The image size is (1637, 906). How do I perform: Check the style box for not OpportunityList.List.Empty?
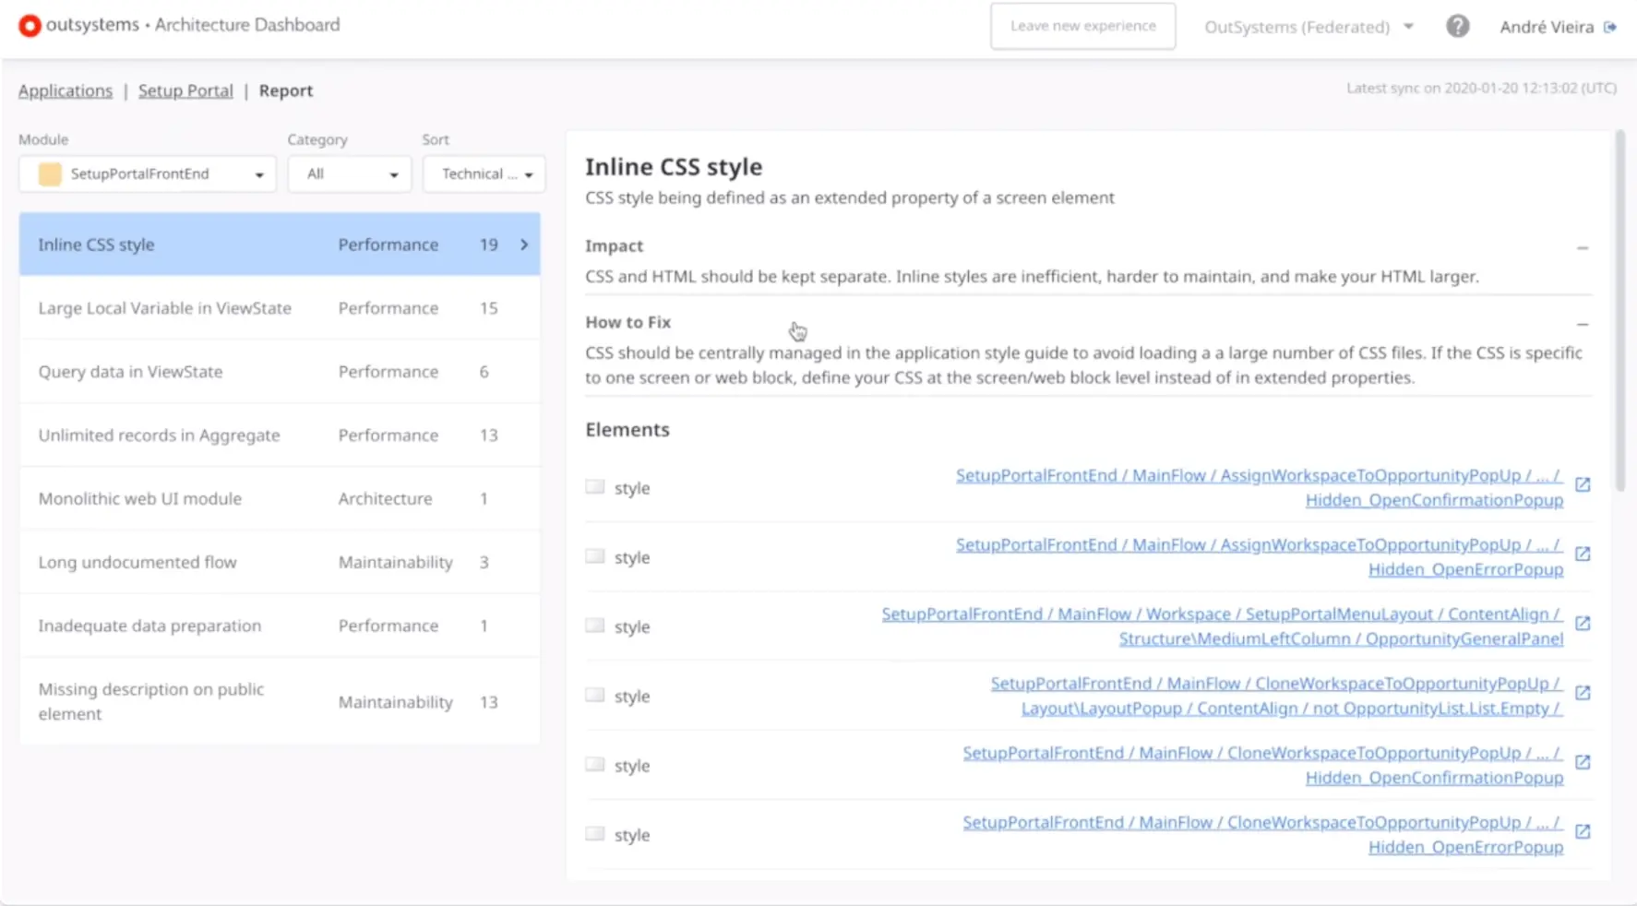(x=595, y=695)
